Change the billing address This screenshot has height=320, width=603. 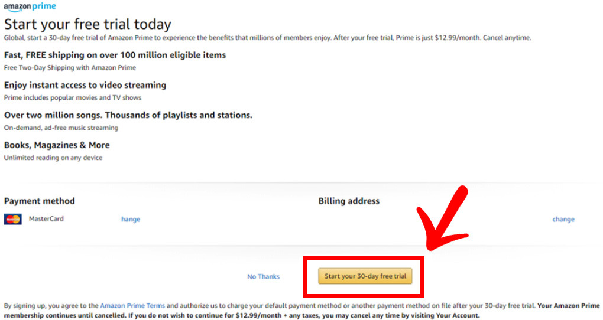click(563, 220)
